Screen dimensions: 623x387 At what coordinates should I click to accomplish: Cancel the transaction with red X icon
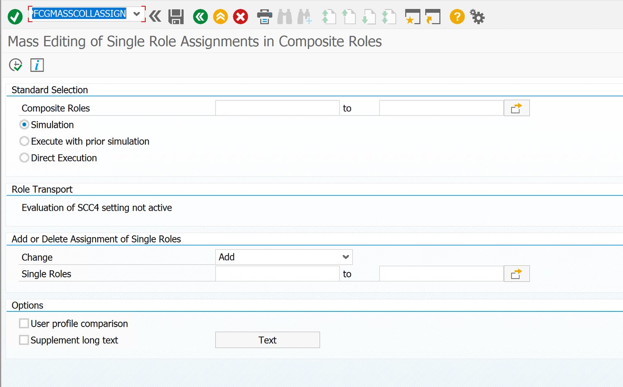[240, 17]
